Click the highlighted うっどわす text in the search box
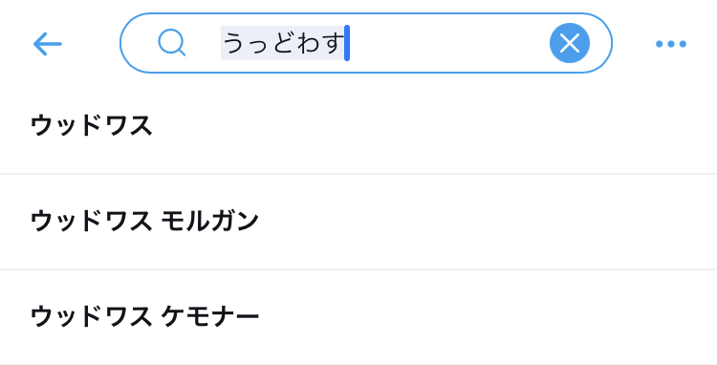Screen dimensions: 717x365 pyautogui.click(x=283, y=43)
